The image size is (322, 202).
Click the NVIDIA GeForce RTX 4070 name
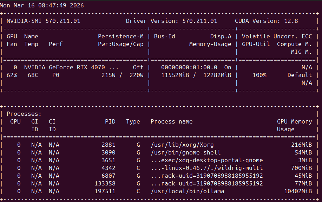click(x=71, y=68)
